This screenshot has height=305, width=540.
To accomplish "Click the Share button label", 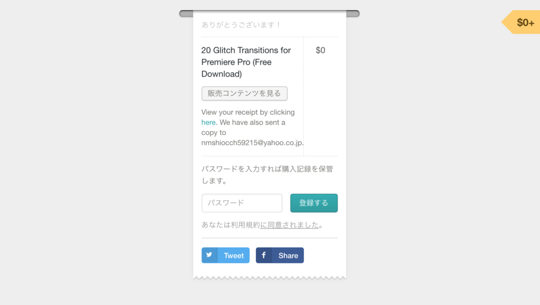I will click(288, 255).
